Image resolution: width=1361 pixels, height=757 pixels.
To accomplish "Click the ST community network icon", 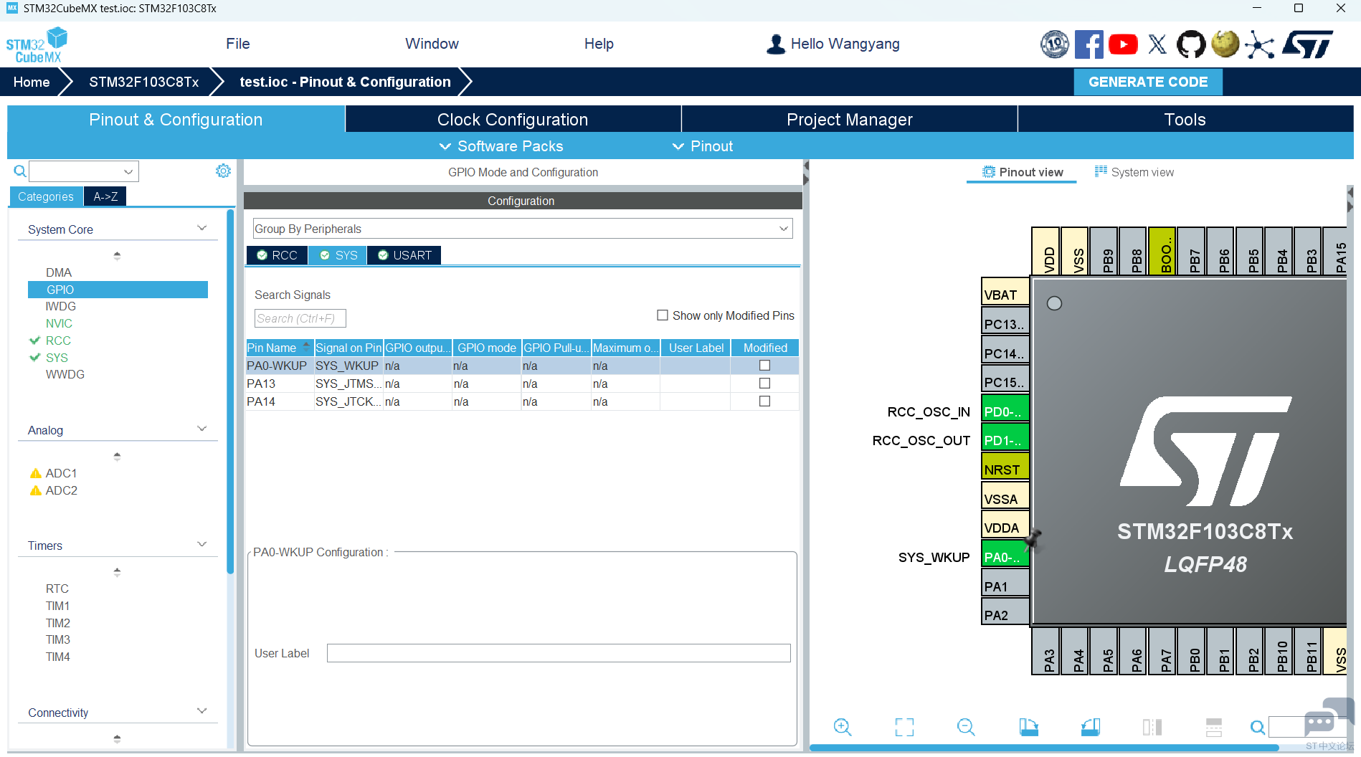I will coord(1260,44).
